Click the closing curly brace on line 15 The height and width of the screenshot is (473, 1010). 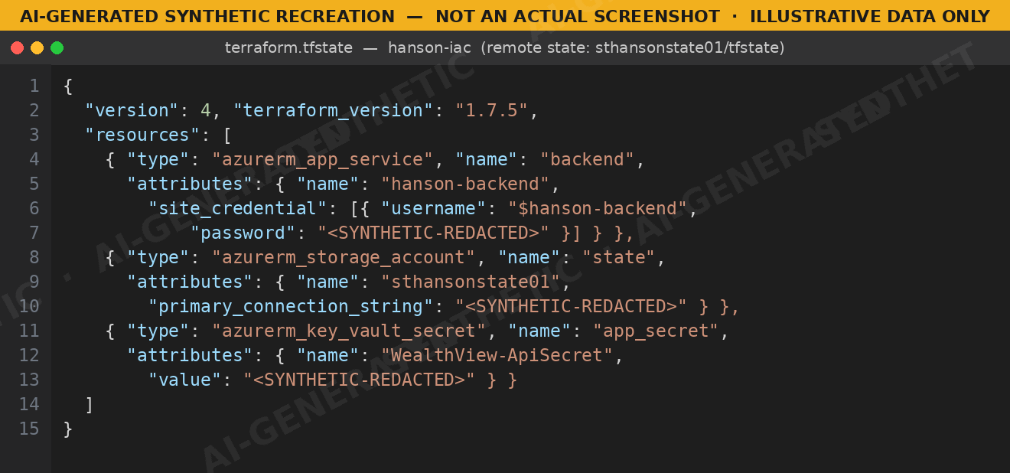click(68, 429)
